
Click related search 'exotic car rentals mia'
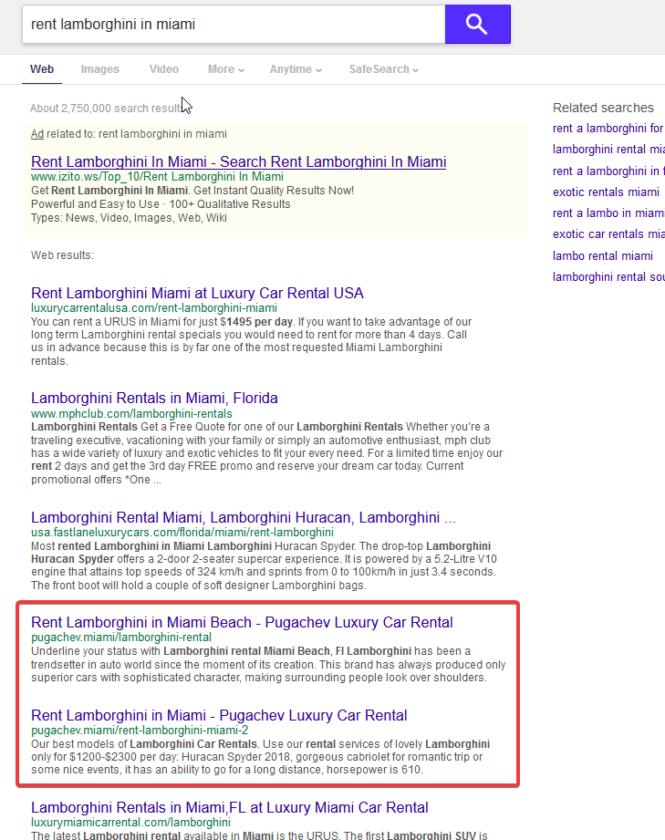coord(608,234)
